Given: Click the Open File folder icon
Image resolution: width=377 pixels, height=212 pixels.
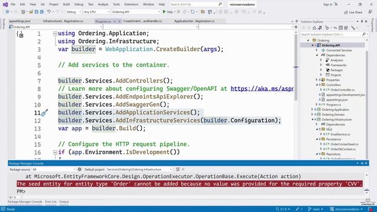Looking at the screenshot, I should tap(31, 12).
